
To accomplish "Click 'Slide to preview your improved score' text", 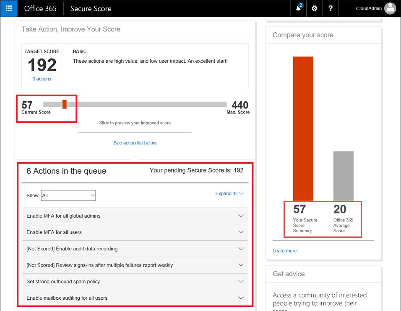I will coord(135,123).
